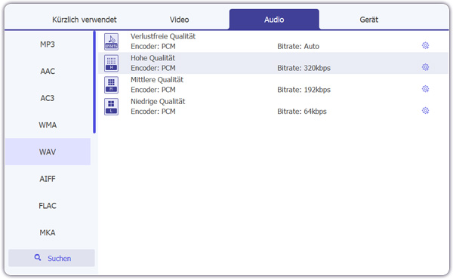Pick the WMA format
Image resolution: width=453 pixels, height=279 pixels.
(x=48, y=125)
